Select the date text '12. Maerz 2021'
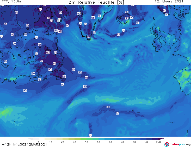Screen dimensions: 191x147 point(169,2)
